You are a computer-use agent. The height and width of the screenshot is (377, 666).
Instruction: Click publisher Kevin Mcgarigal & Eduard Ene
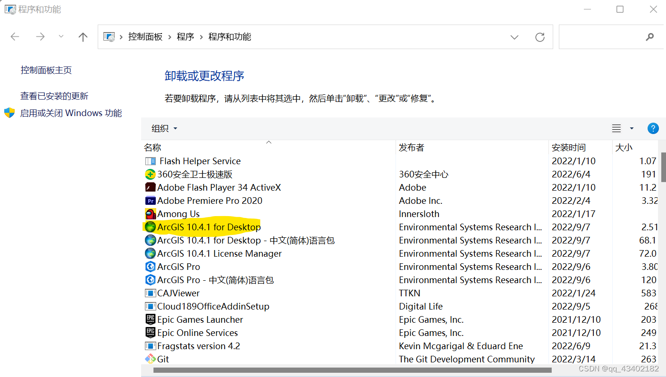coord(461,346)
